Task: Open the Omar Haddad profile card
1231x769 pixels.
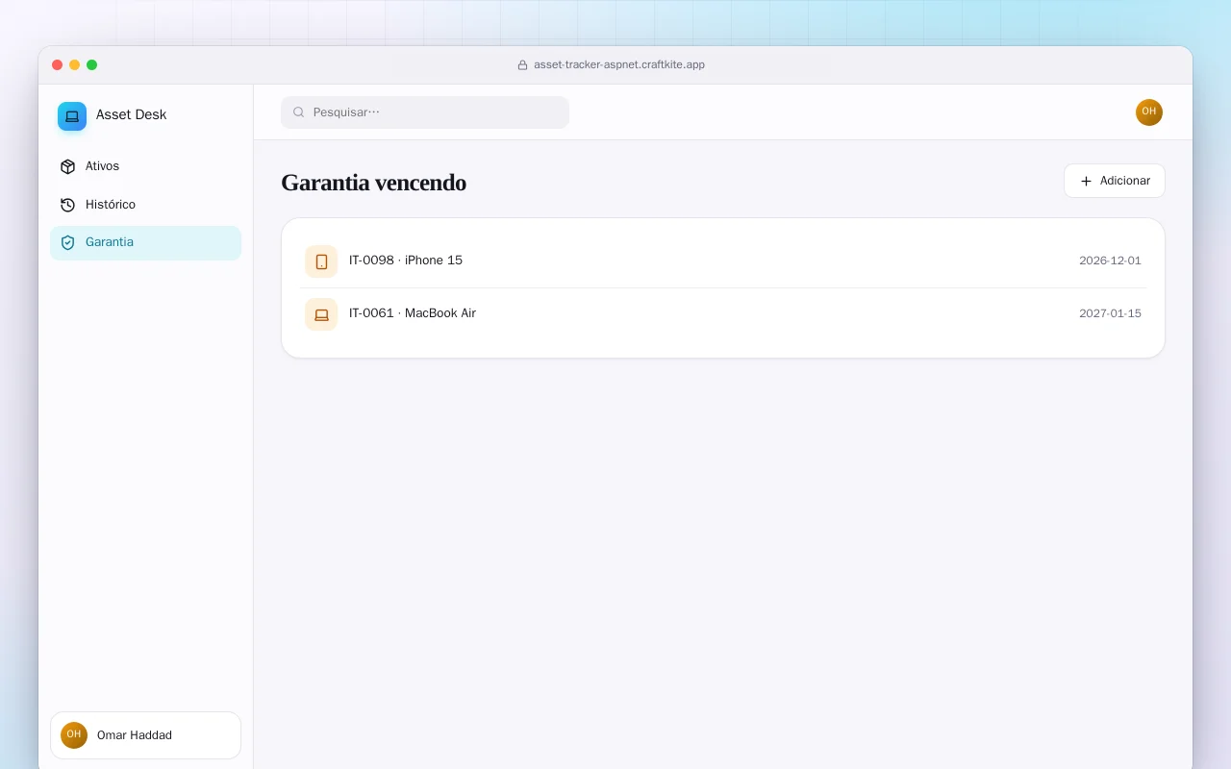Action: (146, 735)
